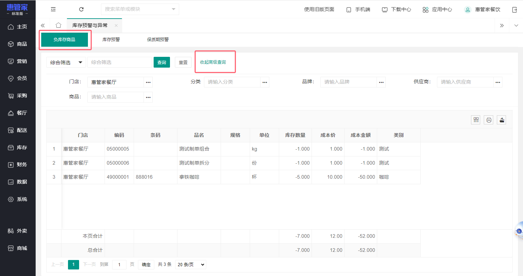The height and width of the screenshot is (276, 523).
Task: Toggle the sidebar collapse menu icon
Action: click(53, 9)
